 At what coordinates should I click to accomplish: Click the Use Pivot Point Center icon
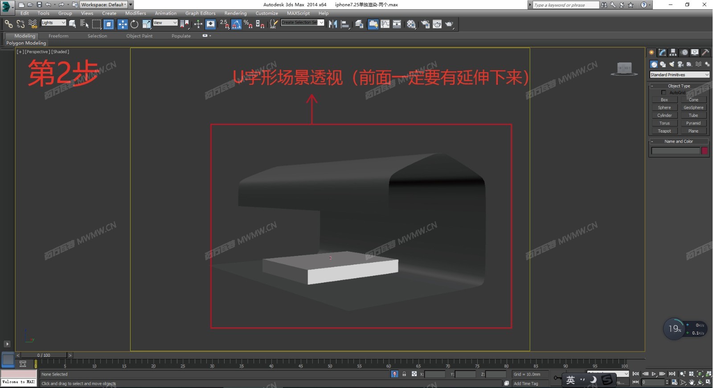click(184, 24)
